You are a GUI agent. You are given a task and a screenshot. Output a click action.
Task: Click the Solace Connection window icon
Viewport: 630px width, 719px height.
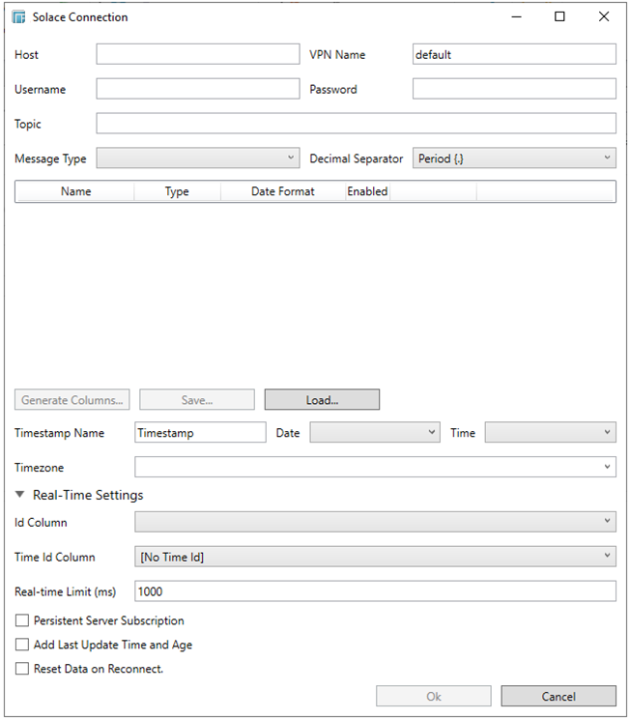pos(18,17)
